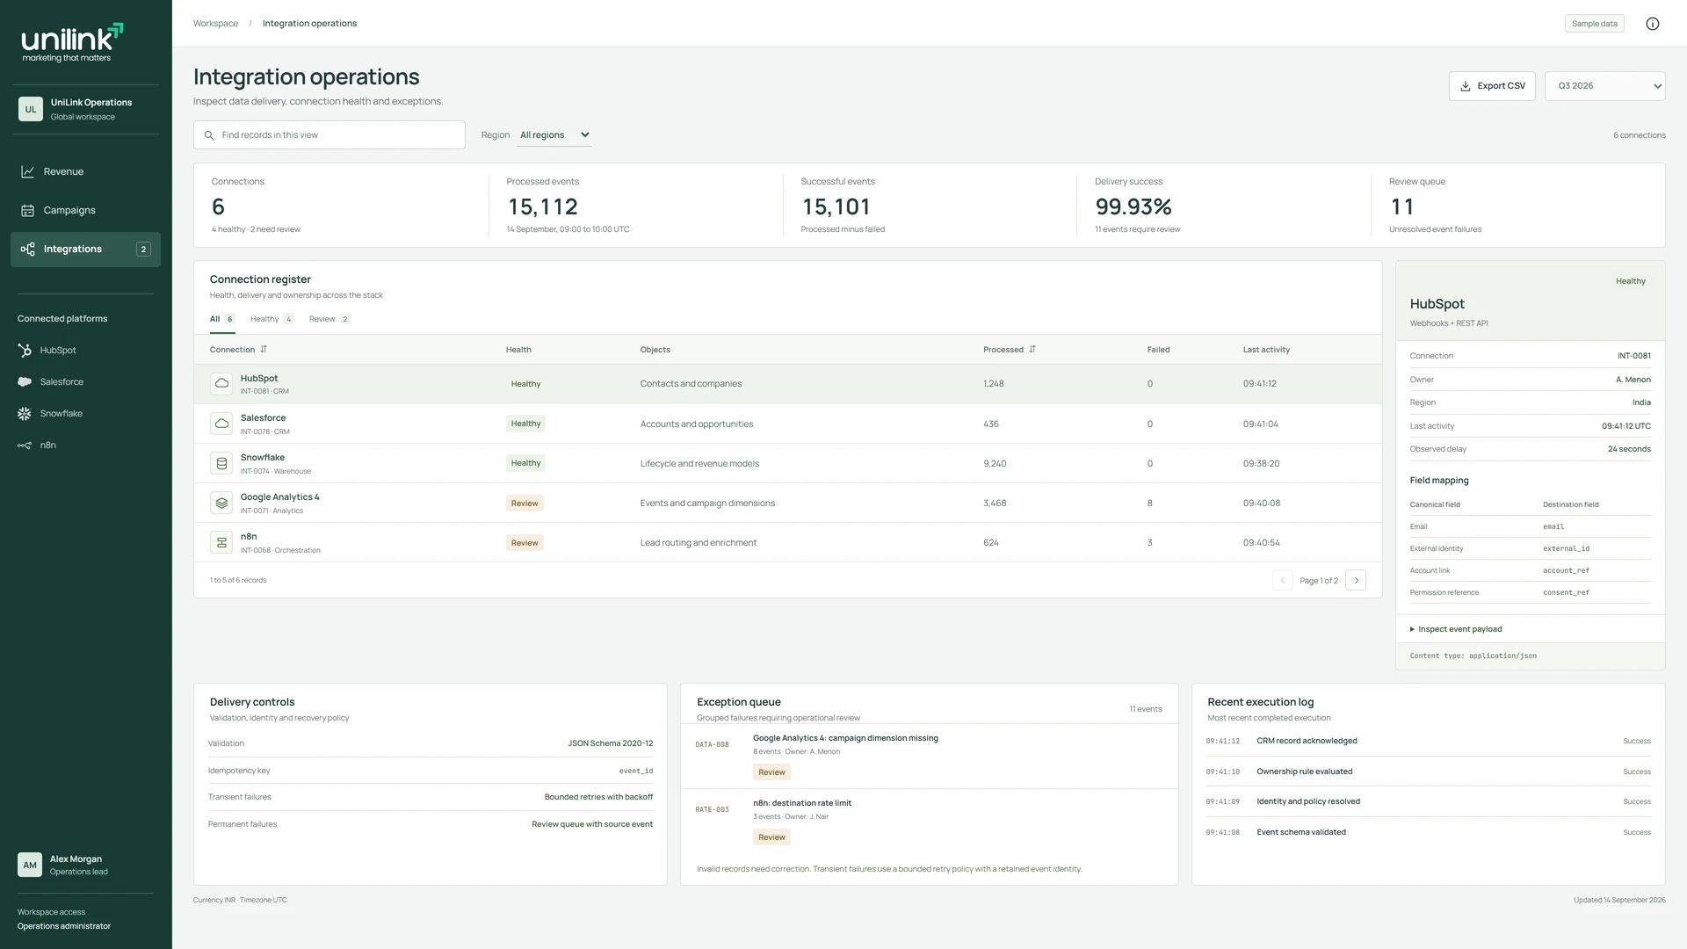1687x949 pixels.
Task: Click the 'Accounts and opportunities' objects cell
Action: coord(697,424)
